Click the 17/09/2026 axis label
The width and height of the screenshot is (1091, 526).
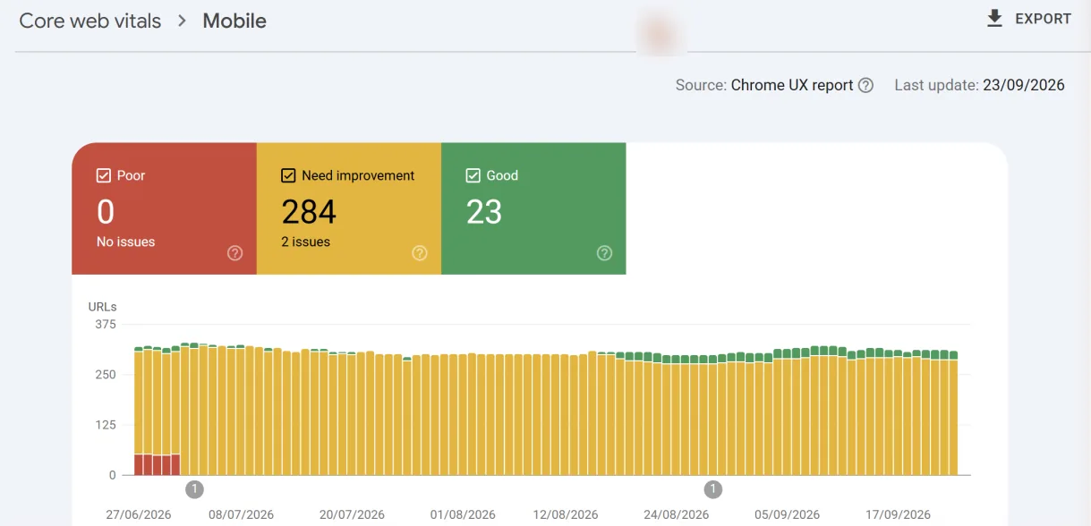point(898,514)
